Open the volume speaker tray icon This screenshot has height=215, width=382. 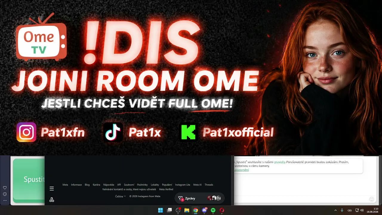coord(362,210)
